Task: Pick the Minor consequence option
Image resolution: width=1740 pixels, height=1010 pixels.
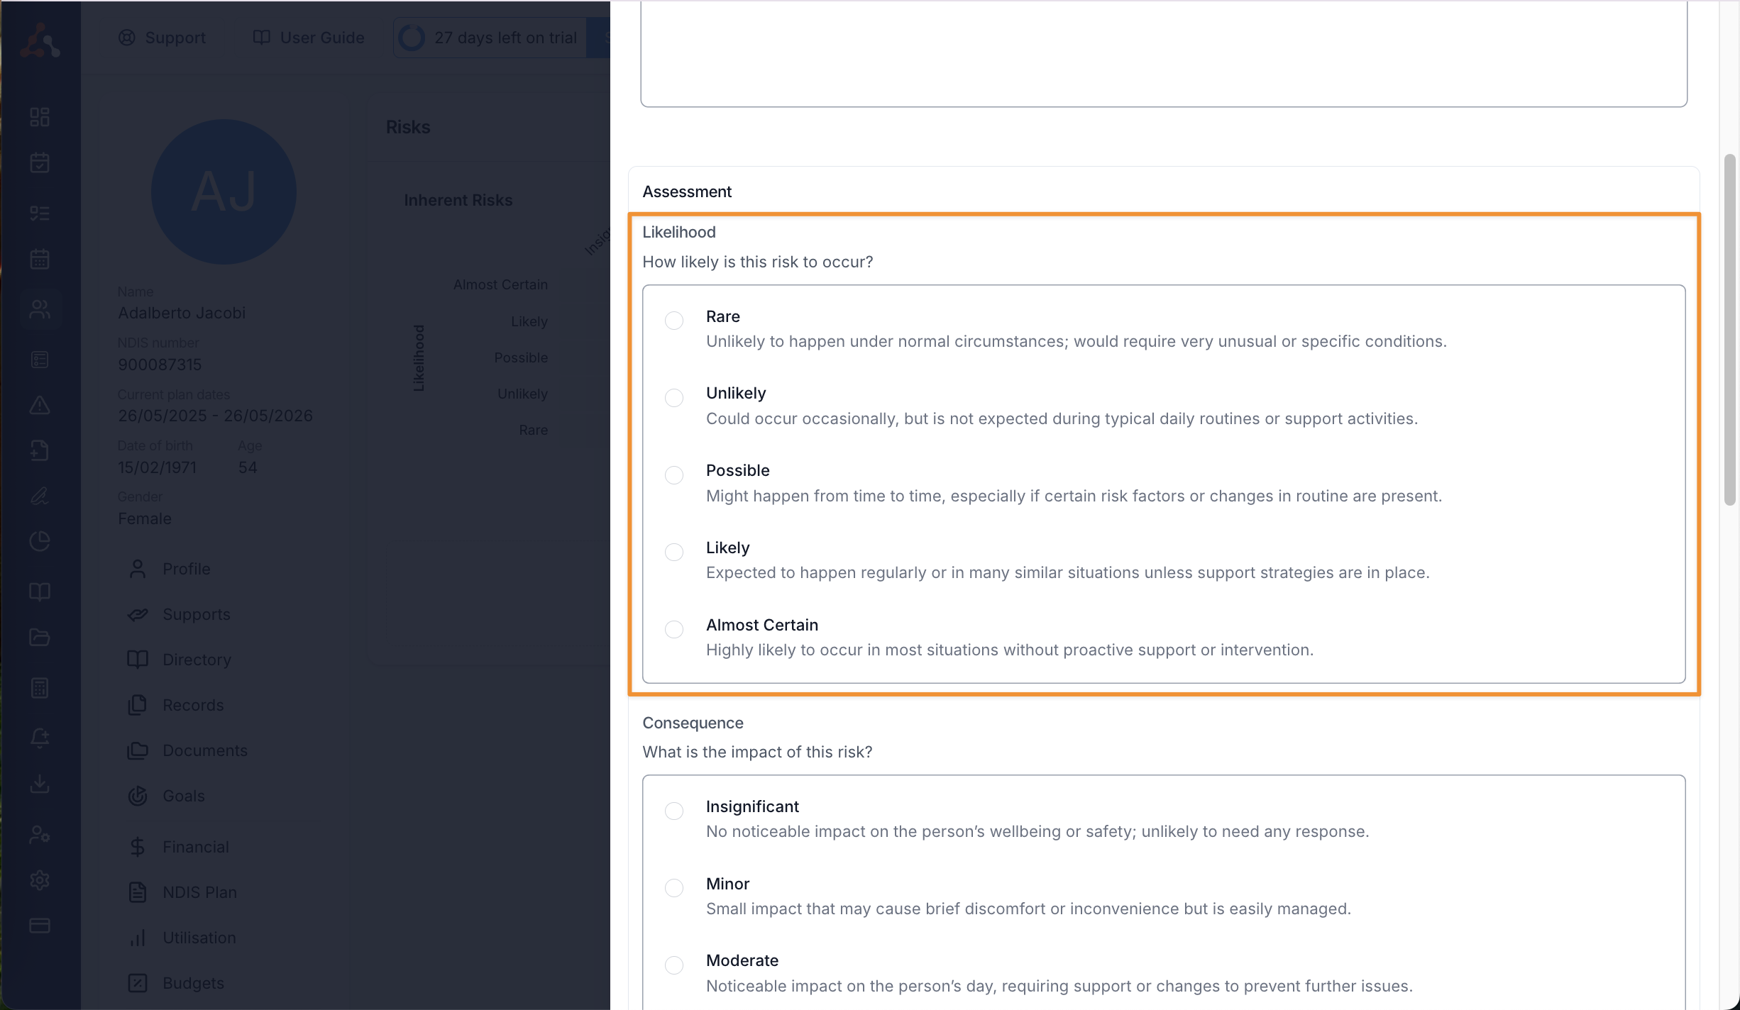Action: click(674, 888)
